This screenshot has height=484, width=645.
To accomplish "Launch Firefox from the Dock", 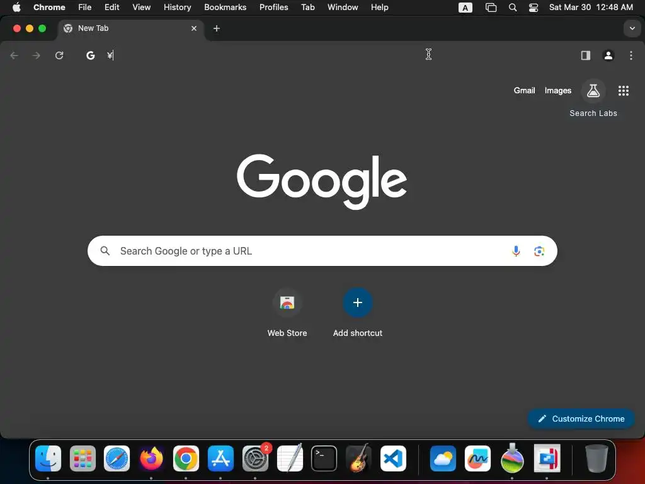I will coord(151,459).
